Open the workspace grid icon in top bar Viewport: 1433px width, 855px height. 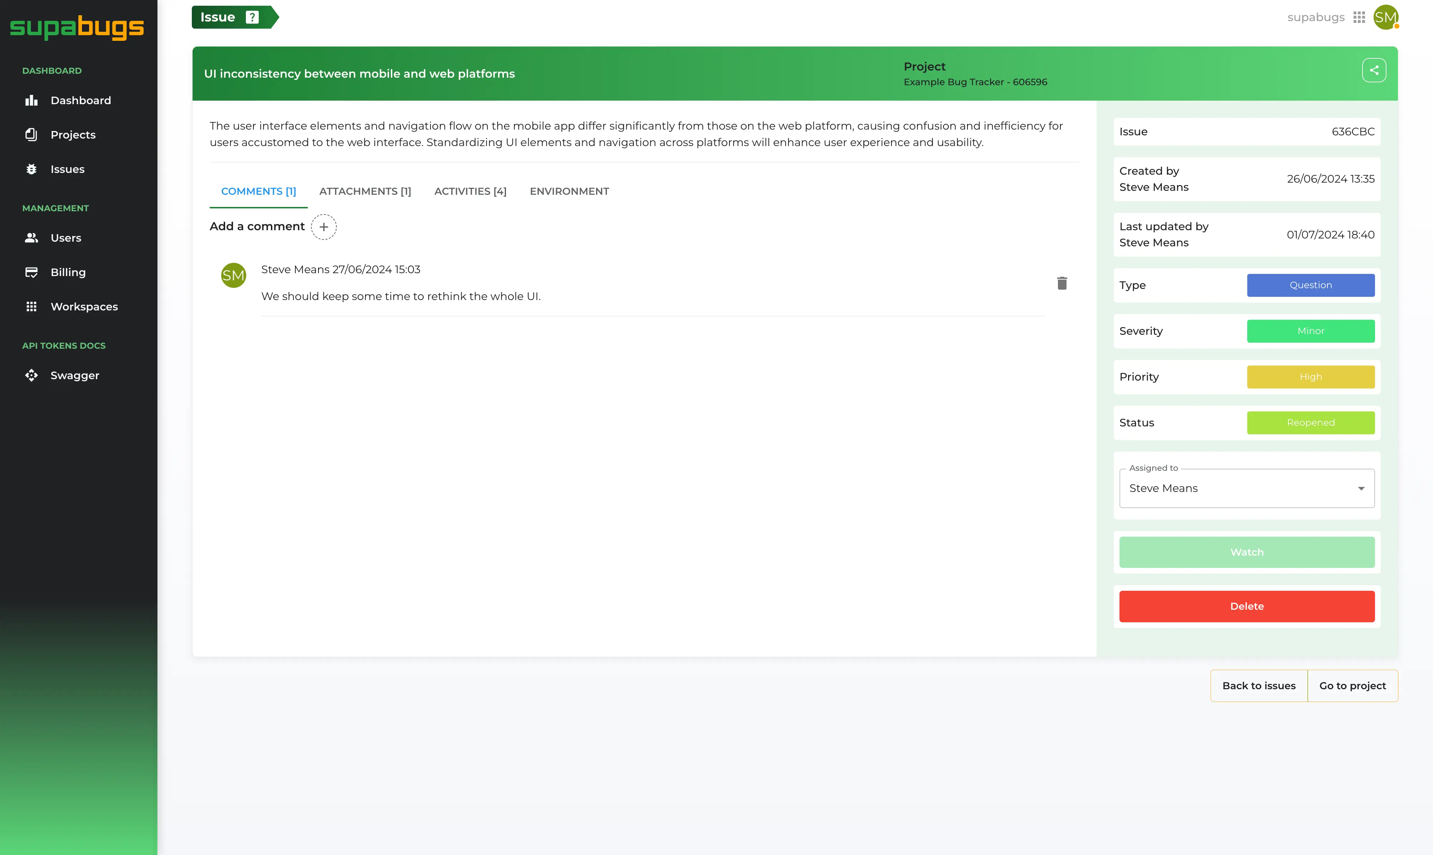(x=1359, y=17)
